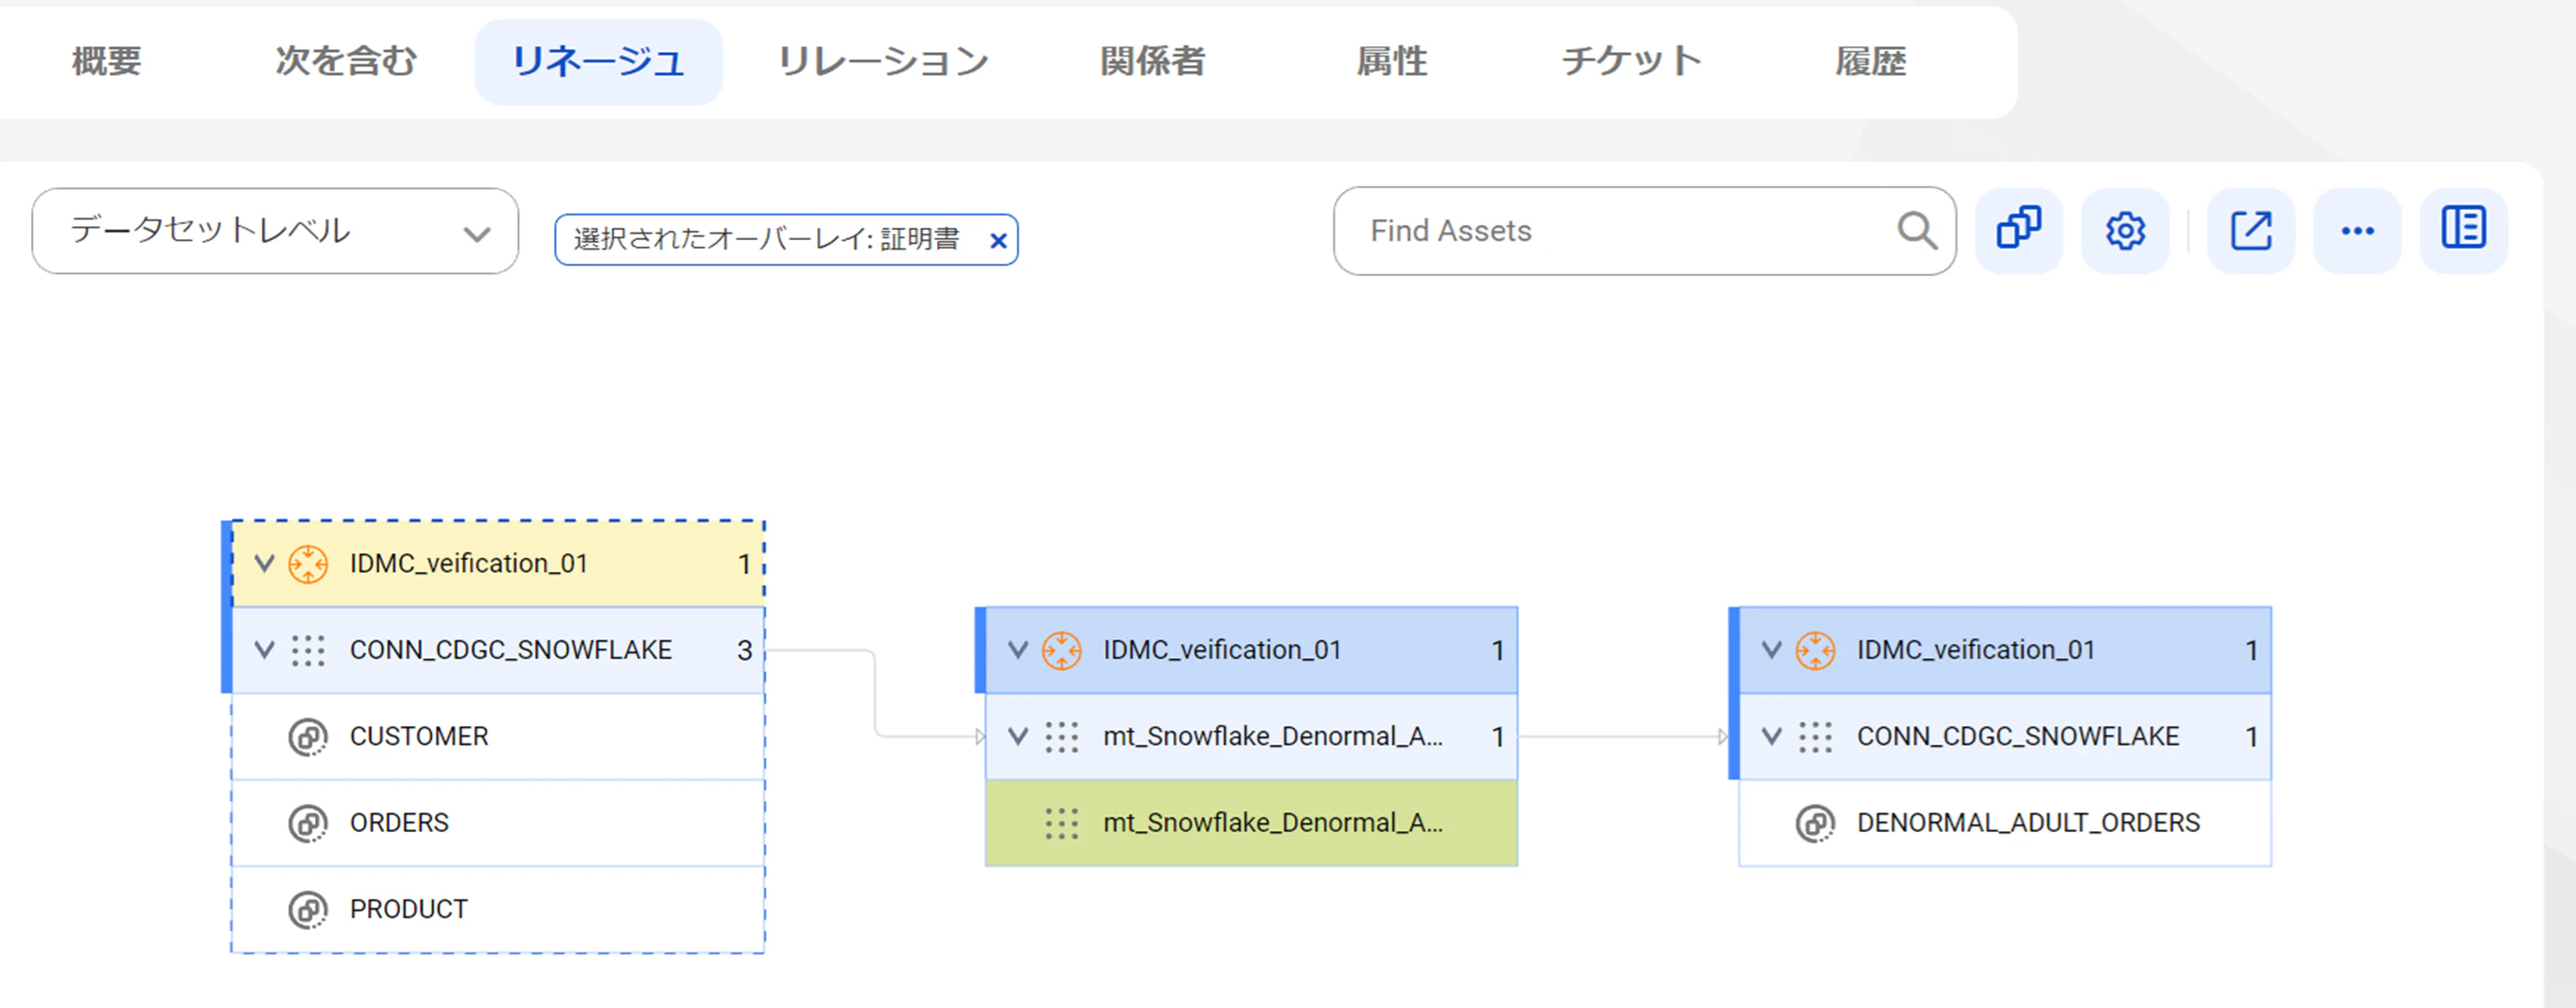Click the orange icon on yellow IDMC_veification_01 node
This screenshot has width=2576, height=1008.
click(x=307, y=564)
